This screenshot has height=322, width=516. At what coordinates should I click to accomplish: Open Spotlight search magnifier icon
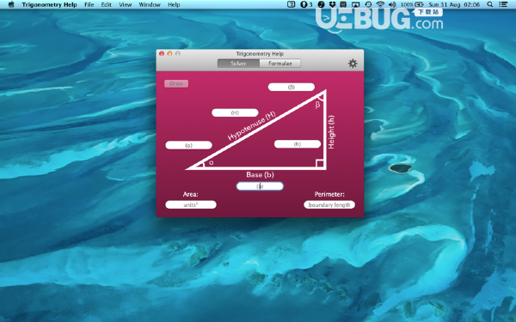click(x=490, y=4)
